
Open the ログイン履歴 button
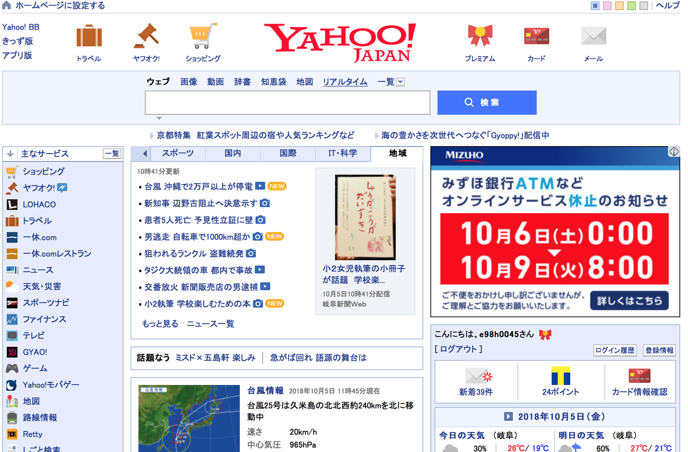pyautogui.click(x=615, y=350)
